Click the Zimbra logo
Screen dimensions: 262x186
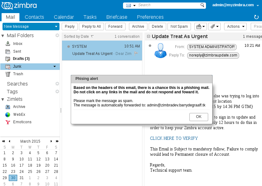[x=19, y=6]
